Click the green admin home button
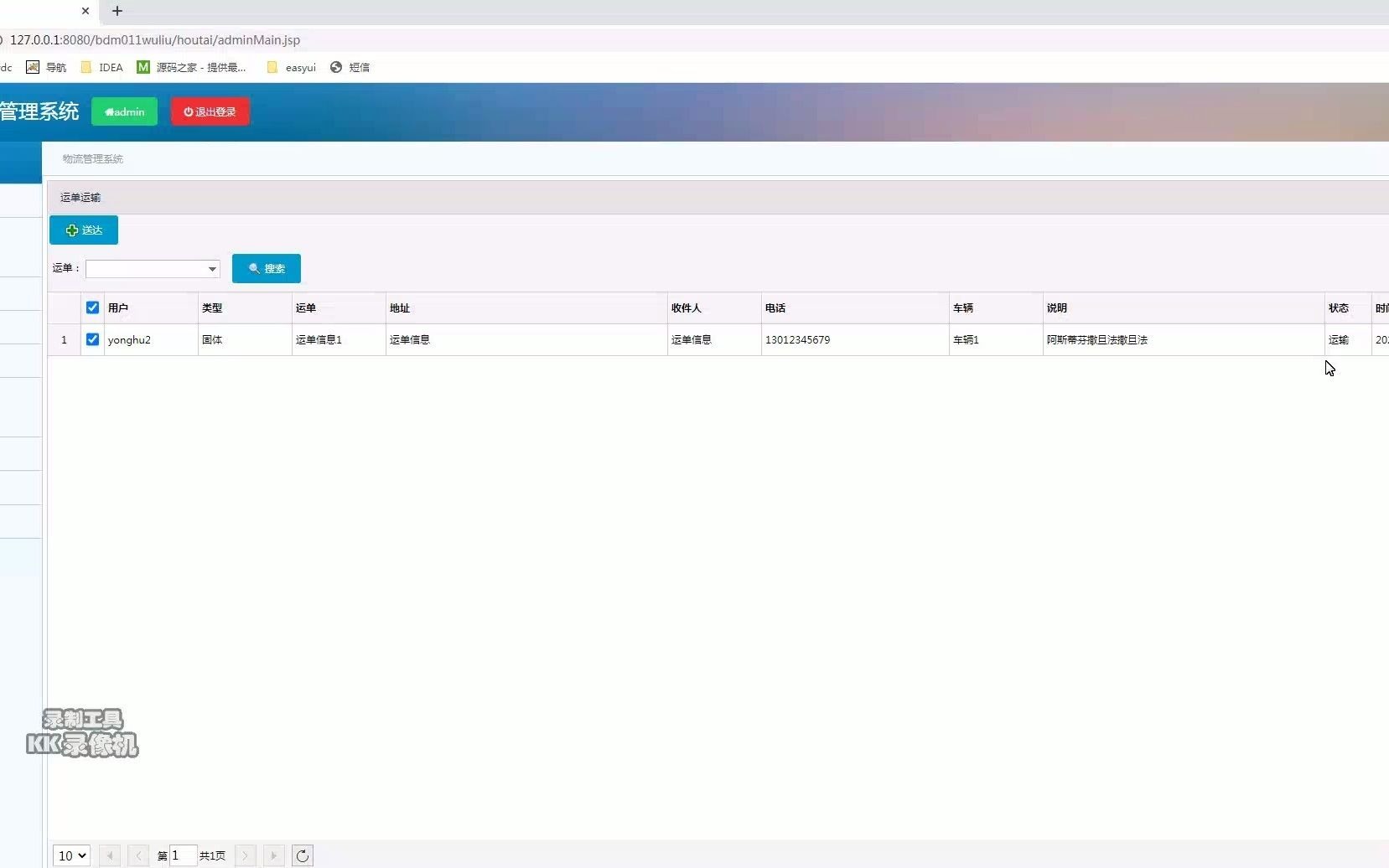1389x868 pixels. pyautogui.click(x=124, y=111)
